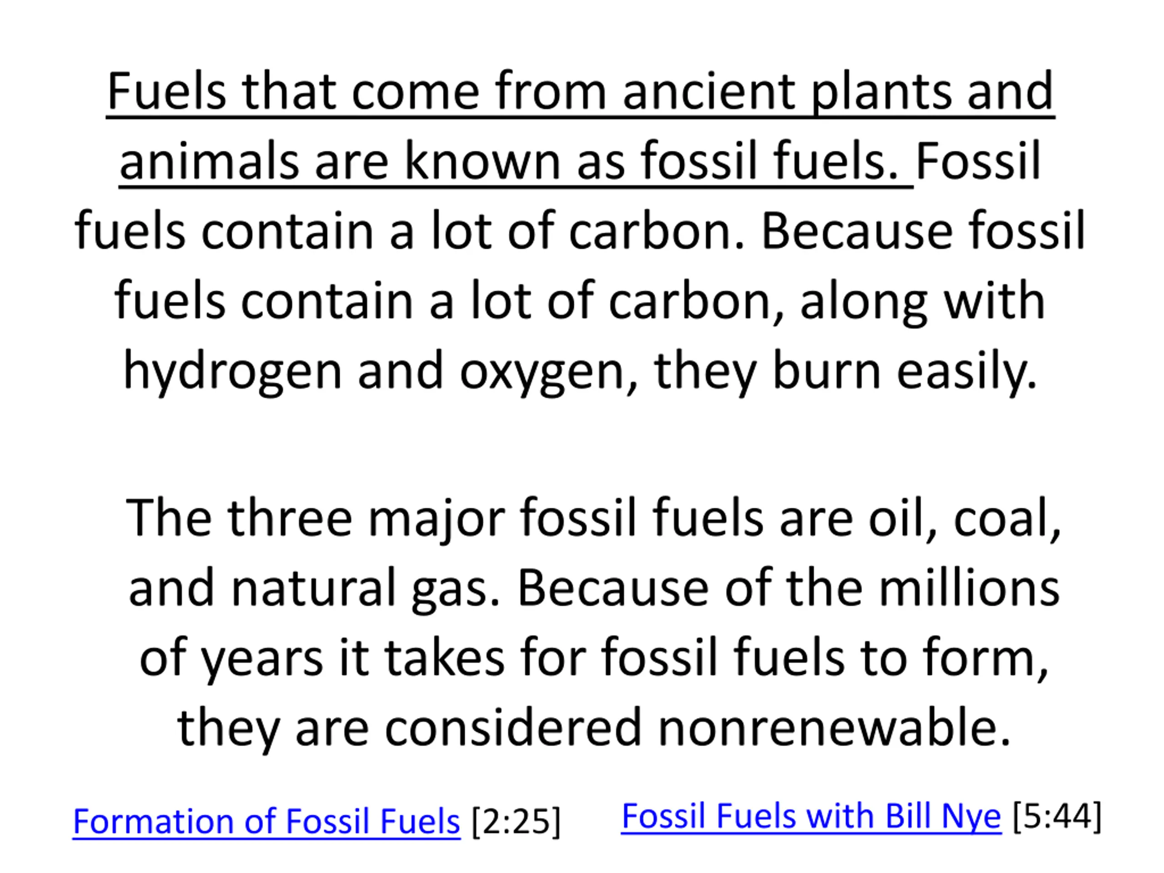Viewport: 1164px width, 873px height.
Task: Click the [5:44] duration label
Action: click(x=1057, y=816)
